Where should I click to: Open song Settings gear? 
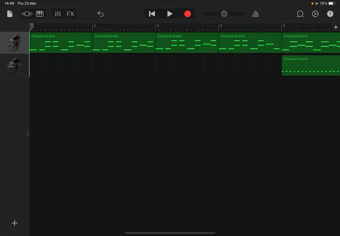click(315, 14)
